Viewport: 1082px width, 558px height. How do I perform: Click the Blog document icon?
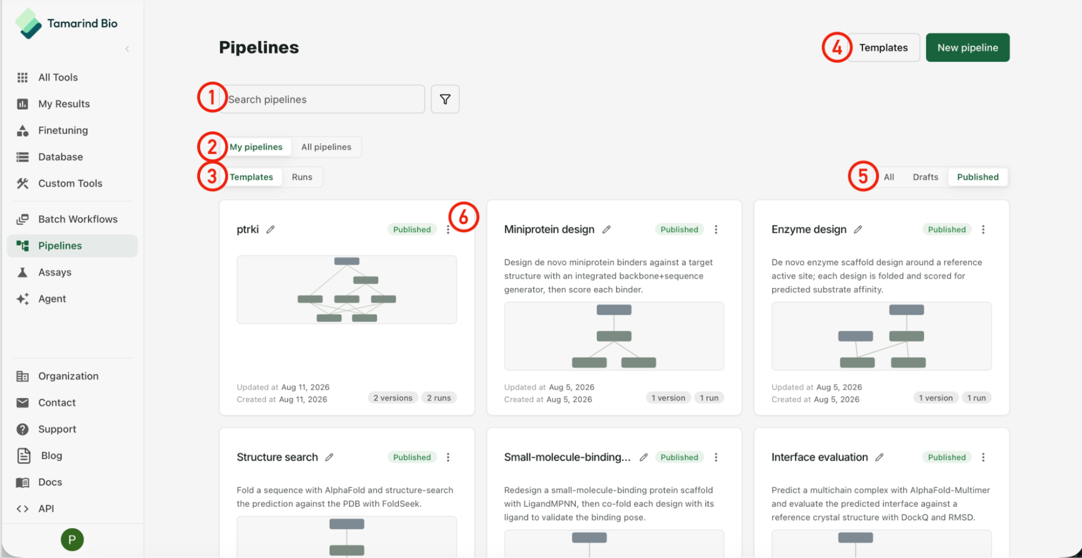point(24,456)
